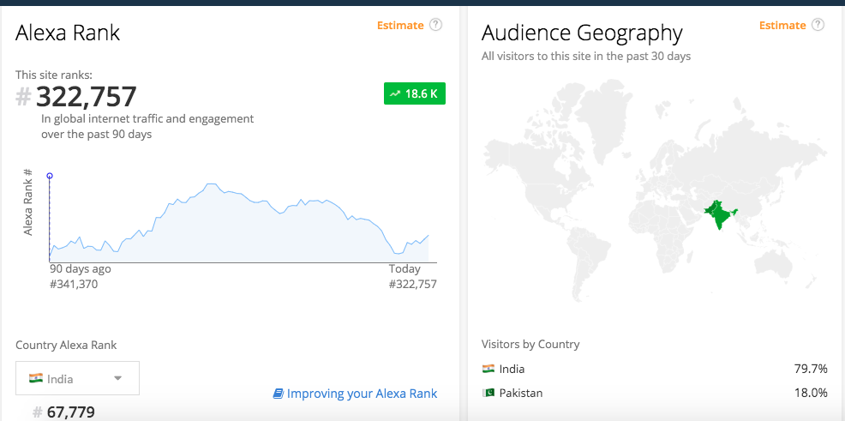Click the India flag in country dropdown

click(36, 378)
